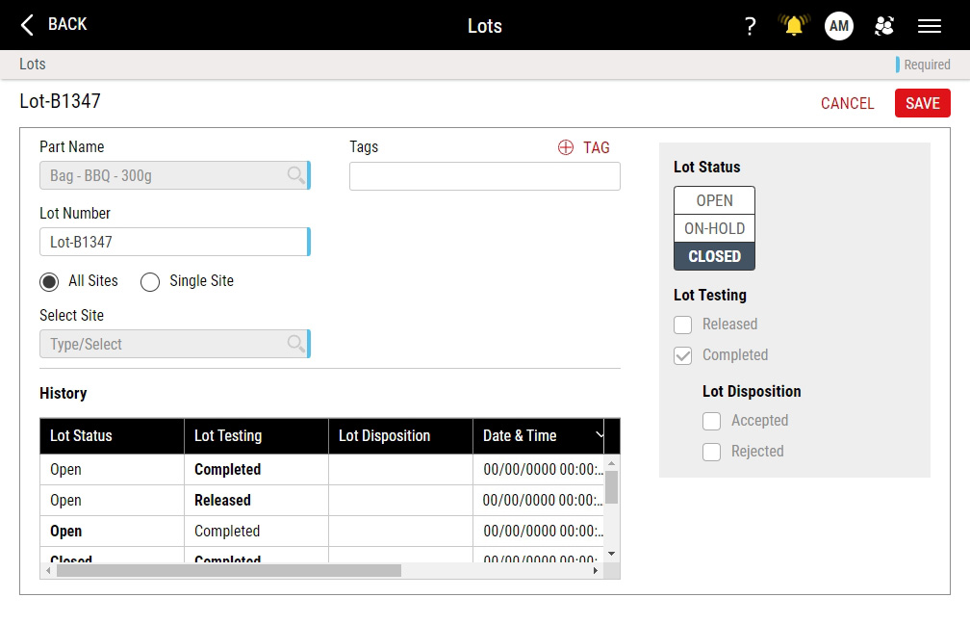The height and width of the screenshot is (624, 970).
Task: Click the CANCEL link
Action: point(847,103)
